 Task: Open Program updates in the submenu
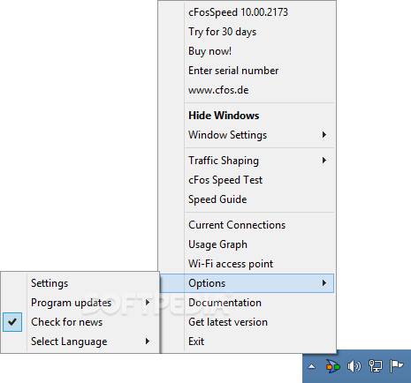80,303
